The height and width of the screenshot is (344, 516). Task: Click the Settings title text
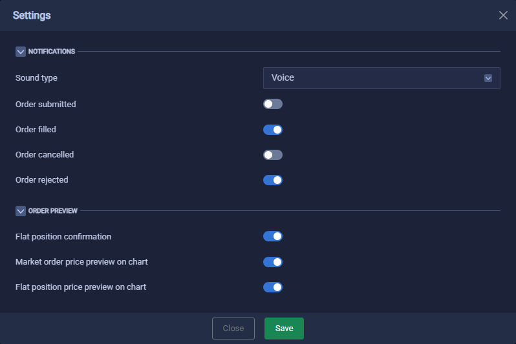coord(32,15)
